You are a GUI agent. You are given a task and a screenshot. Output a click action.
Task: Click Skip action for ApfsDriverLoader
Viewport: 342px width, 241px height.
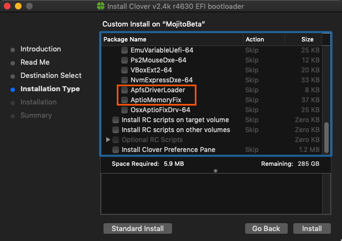252,90
